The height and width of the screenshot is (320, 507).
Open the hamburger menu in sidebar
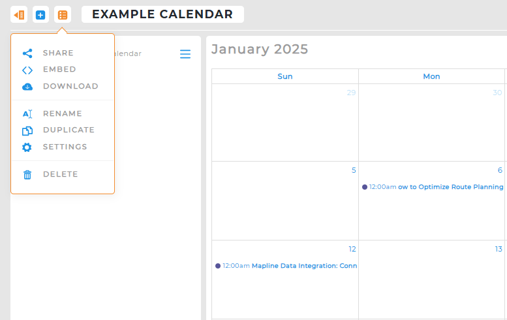click(185, 54)
